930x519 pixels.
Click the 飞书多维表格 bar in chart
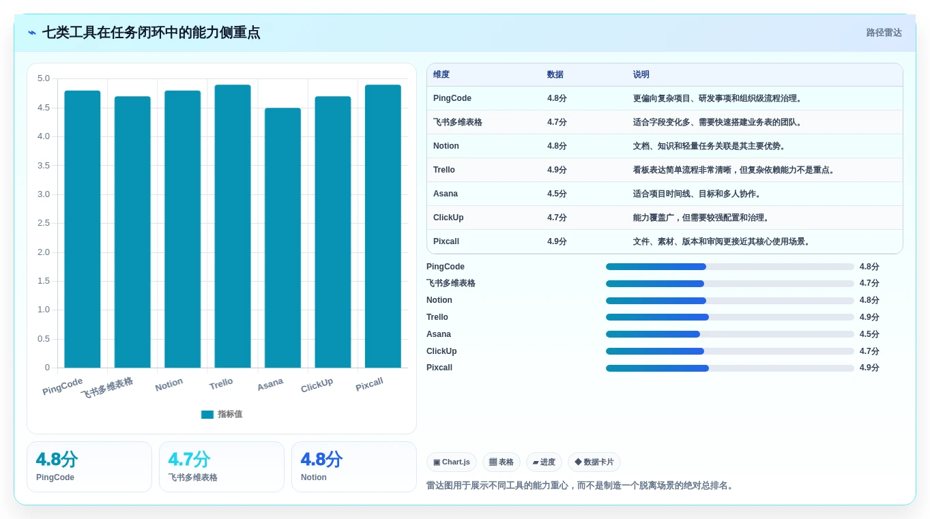point(132,232)
